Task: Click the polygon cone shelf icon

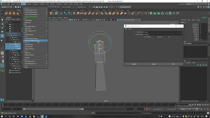Action: [18, 13]
